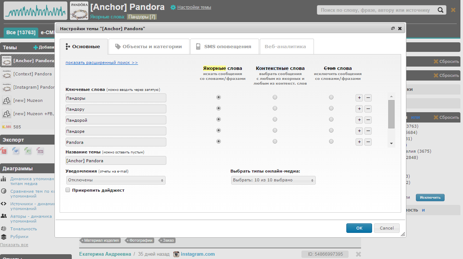
Task: Switch to Объекты и категории tab
Action: coord(149,46)
